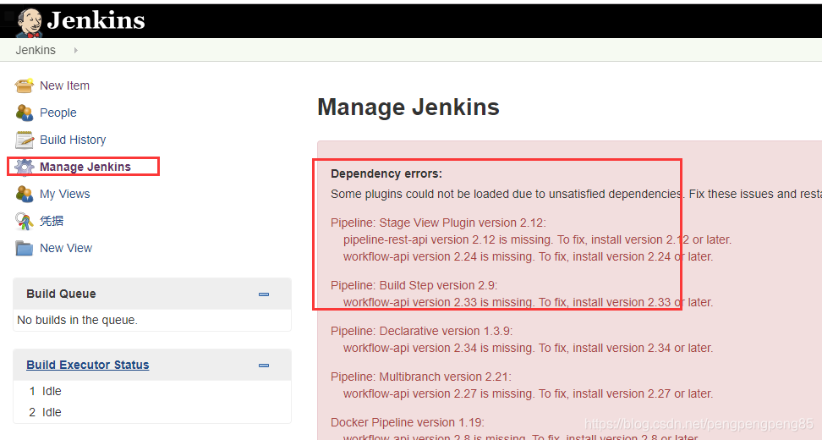Click the 'Some plugins could not be loaded' message
The width and height of the screenshot is (822, 440).
[576, 194]
